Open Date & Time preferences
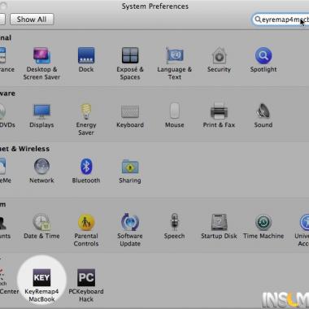 pyautogui.click(x=41, y=227)
